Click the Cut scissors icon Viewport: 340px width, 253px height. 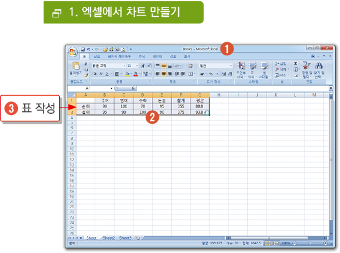point(86,64)
